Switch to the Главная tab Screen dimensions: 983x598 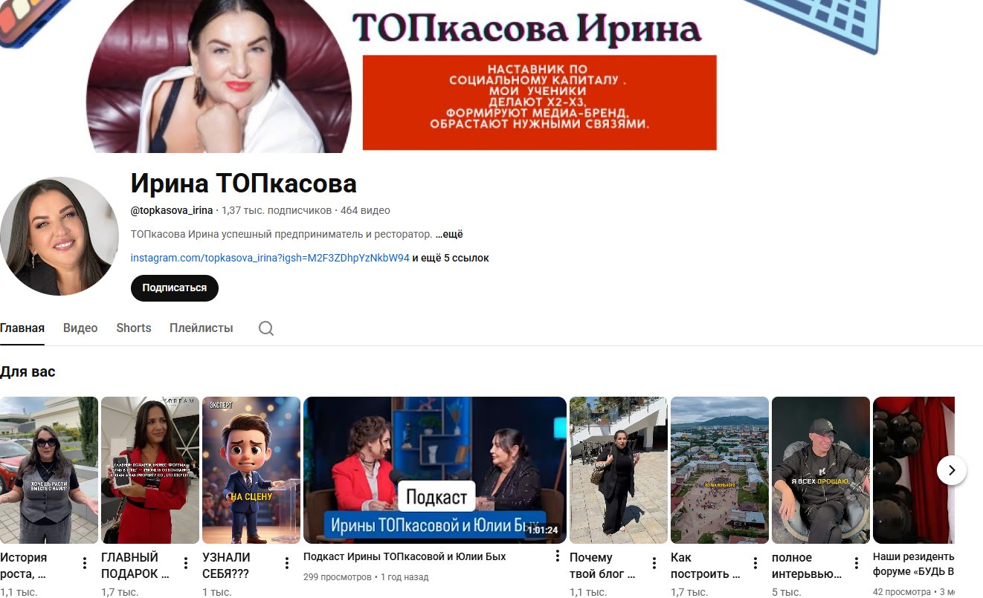[22, 328]
